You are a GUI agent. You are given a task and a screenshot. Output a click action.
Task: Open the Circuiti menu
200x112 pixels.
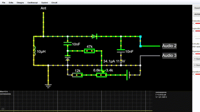[x=54, y=2]
